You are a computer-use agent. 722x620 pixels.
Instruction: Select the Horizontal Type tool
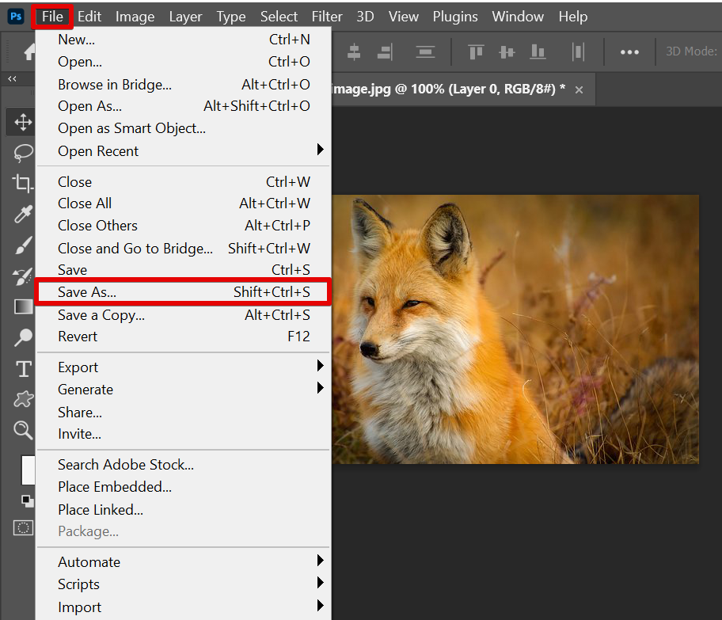click(x=23, y=369)
